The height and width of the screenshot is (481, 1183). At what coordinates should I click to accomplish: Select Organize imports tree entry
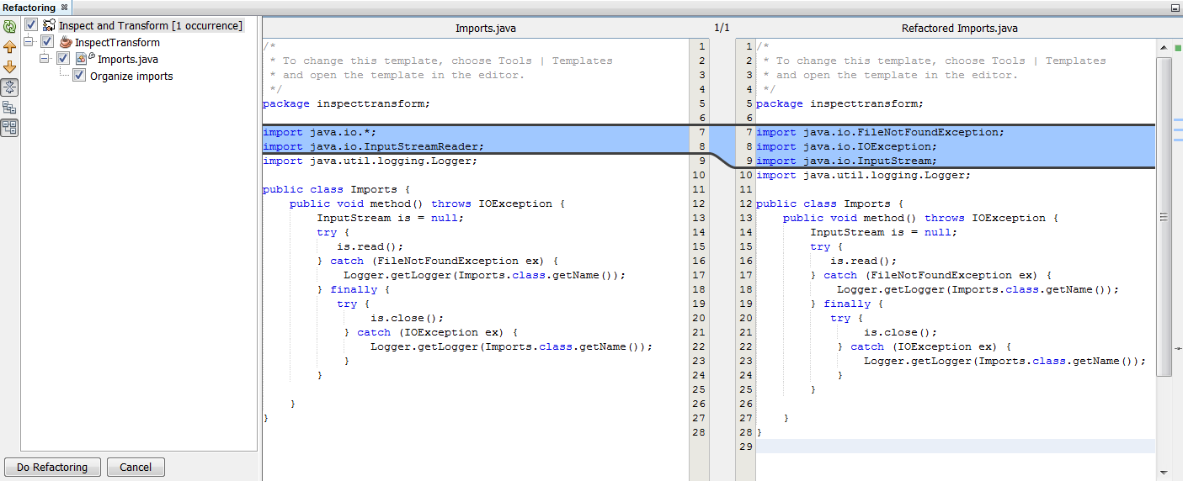131,76
